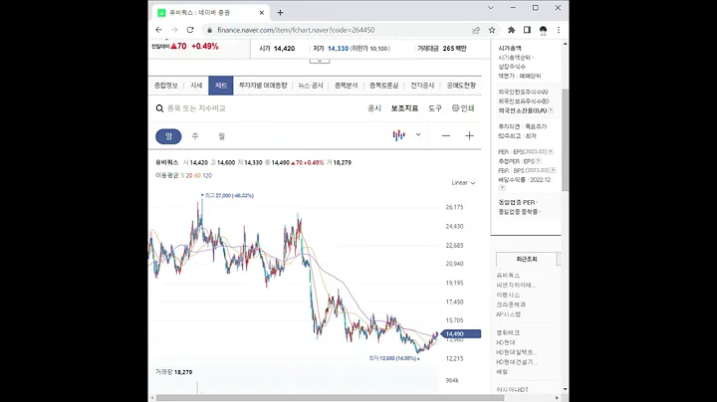Viewport: 717px width, 402px height.
Task: Open the 동일업종 PER link
Action: pyautogui.click(x=518, y=202)
